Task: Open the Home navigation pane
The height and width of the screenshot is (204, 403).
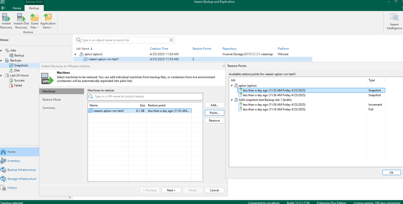Action: (19, 152)
